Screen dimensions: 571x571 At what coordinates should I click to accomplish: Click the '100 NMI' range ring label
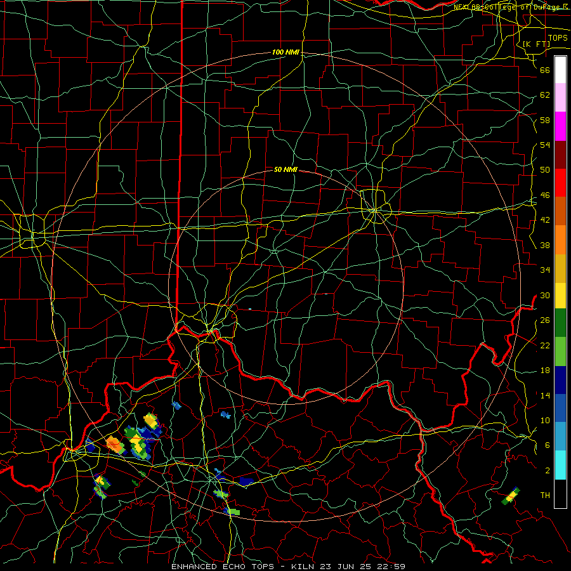[x=285, y=53]
